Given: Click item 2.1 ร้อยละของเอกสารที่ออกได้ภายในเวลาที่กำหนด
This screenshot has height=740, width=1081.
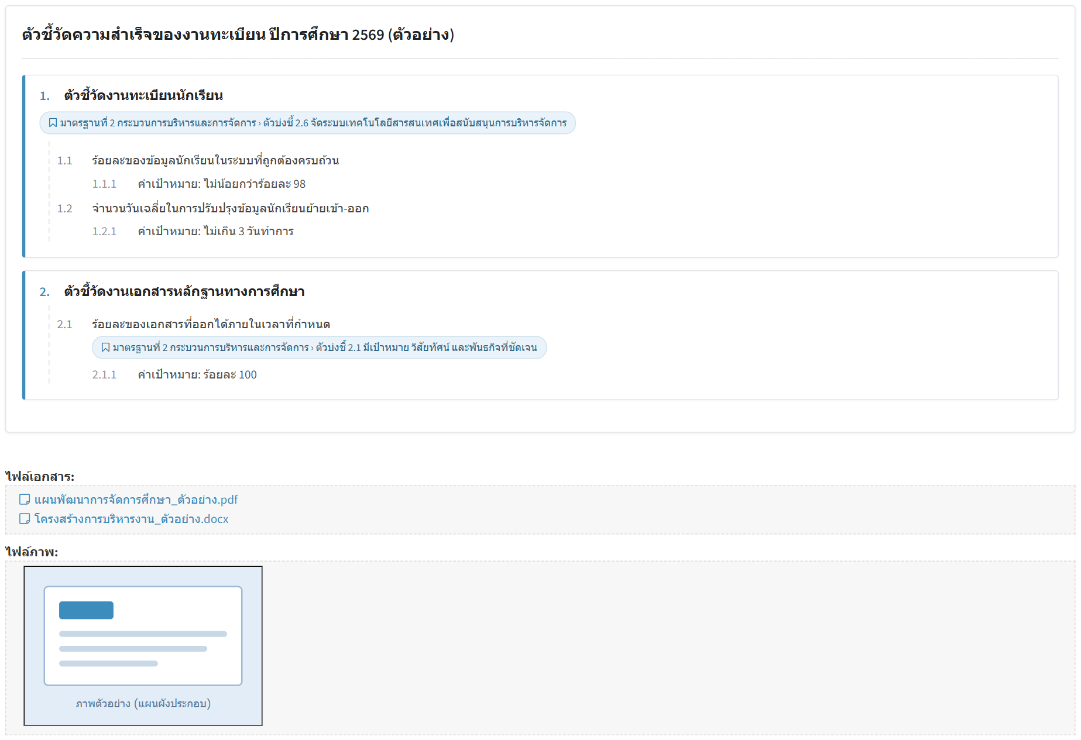Looking at the screenshot, I should point(211,324).
